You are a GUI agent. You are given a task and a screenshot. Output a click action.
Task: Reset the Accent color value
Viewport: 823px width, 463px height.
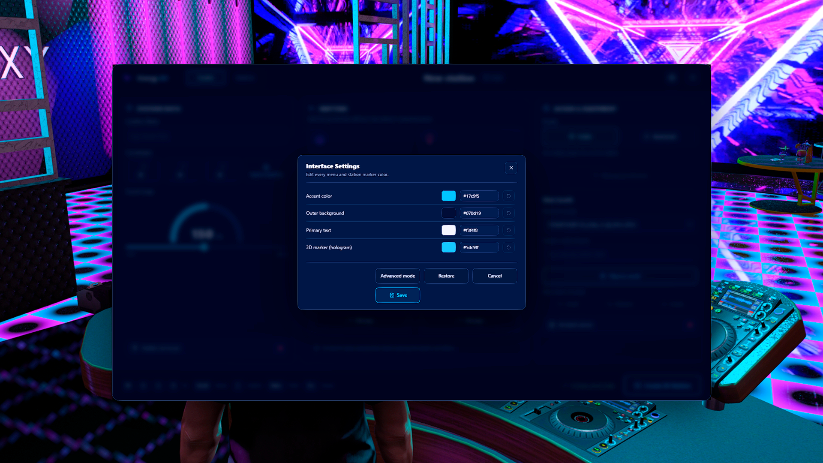508,196
